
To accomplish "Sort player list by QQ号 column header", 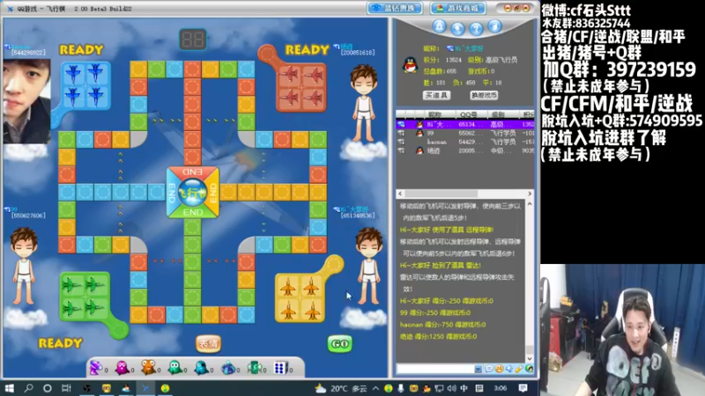I will pos(469,114).
